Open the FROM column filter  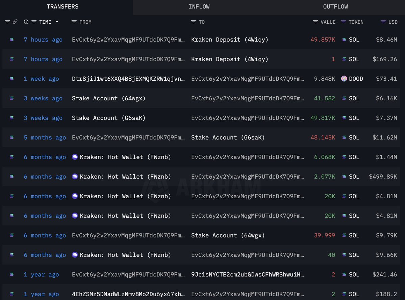coord(74,22)
